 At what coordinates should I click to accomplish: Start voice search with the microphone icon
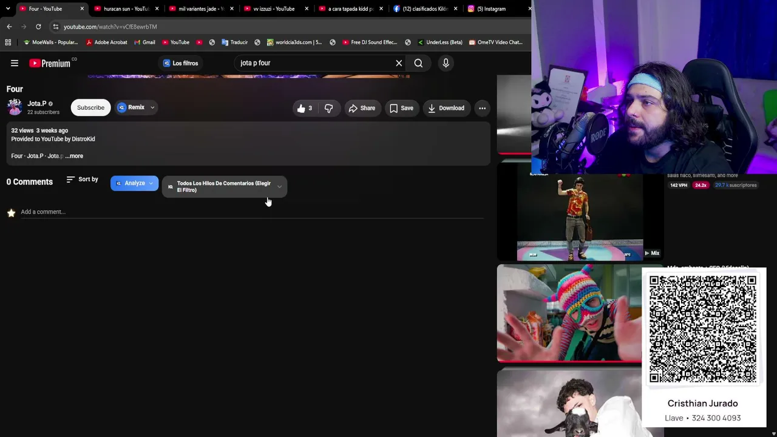pyautogui.click(x=446, y=63)
